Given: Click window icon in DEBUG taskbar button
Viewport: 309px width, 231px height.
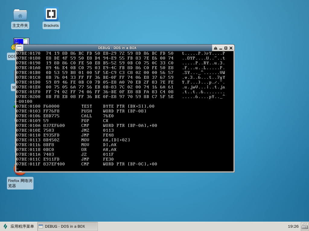Looking at the screenshot, I should coord(41,226).
